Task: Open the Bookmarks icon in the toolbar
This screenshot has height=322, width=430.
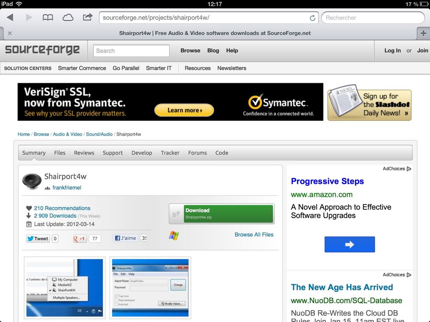Action: pyautogui.click(x=47, y=18)
